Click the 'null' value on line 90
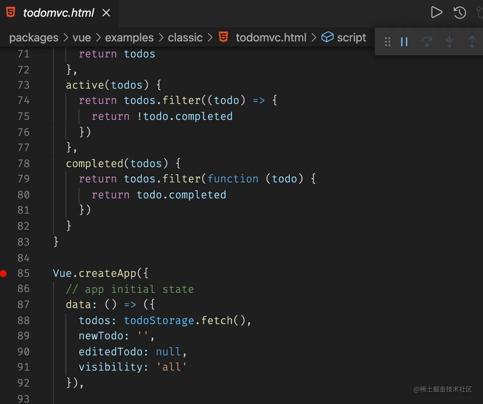483x404 pixels. [169, 352]
